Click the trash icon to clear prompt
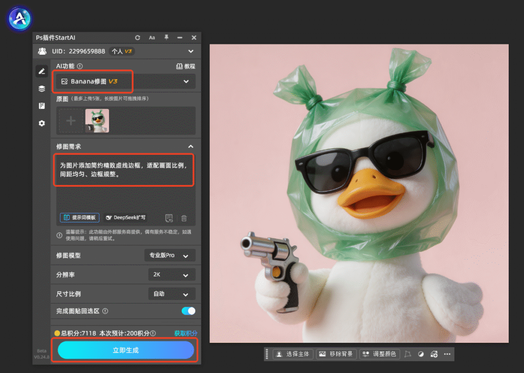Image resolution: width=524 pixels, height=373 pixels. (184, 218)
